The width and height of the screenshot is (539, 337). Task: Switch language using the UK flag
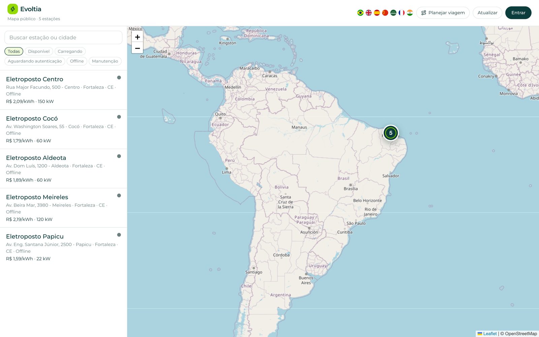pyautogui.click(x=369, y=13)
